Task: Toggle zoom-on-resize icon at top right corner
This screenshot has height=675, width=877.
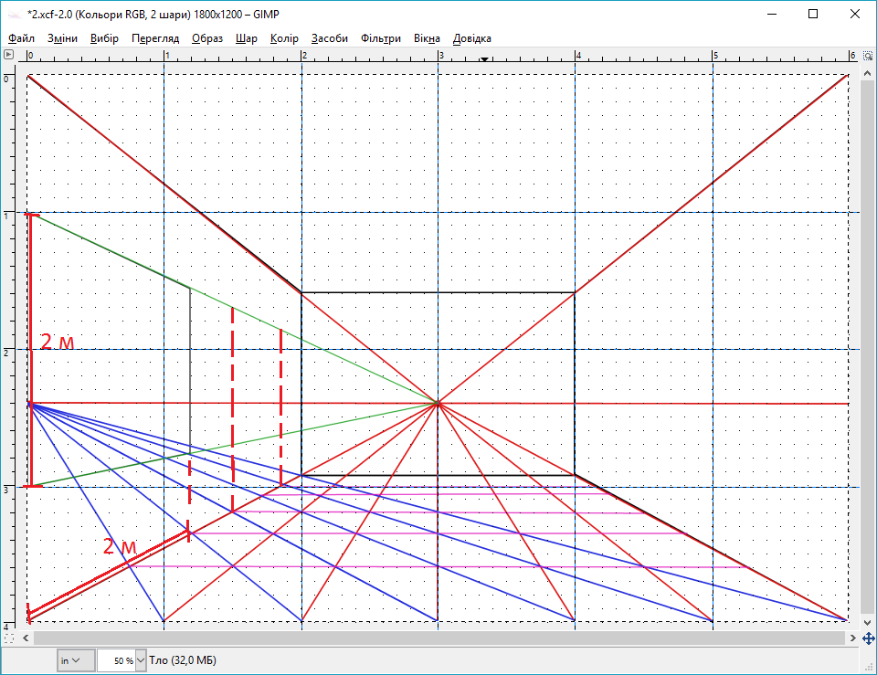Action: pyautogui.click(x=868, y=56)
